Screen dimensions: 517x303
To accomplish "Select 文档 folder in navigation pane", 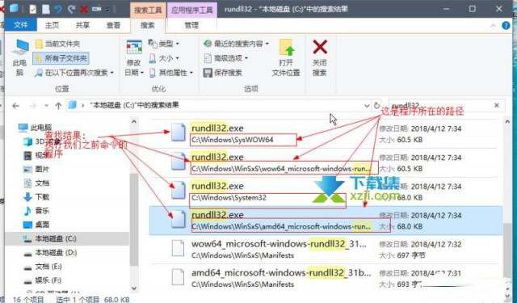I will [x=37, y=183].
